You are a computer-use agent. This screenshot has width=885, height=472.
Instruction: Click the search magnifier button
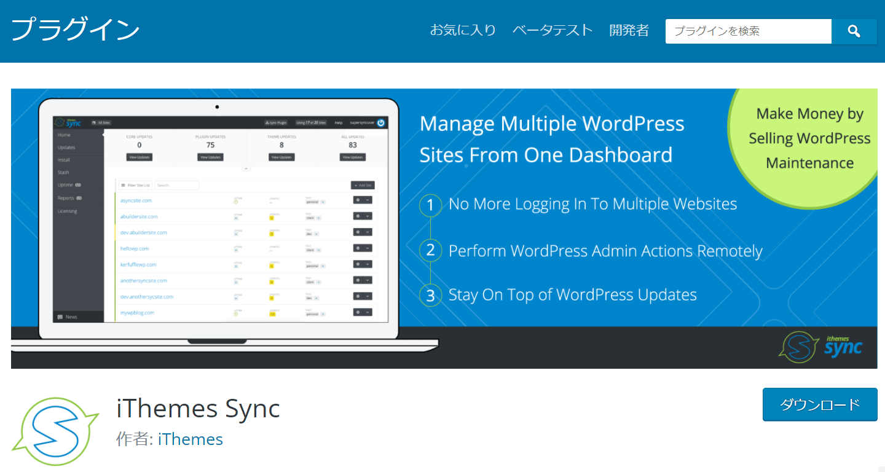(x=854, y=31)
